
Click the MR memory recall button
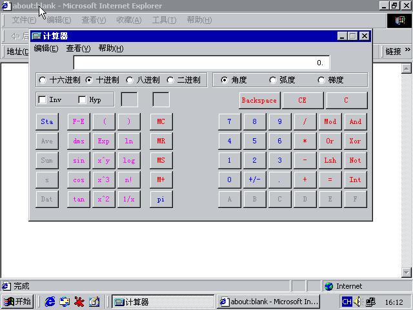(x=161, y=141)
